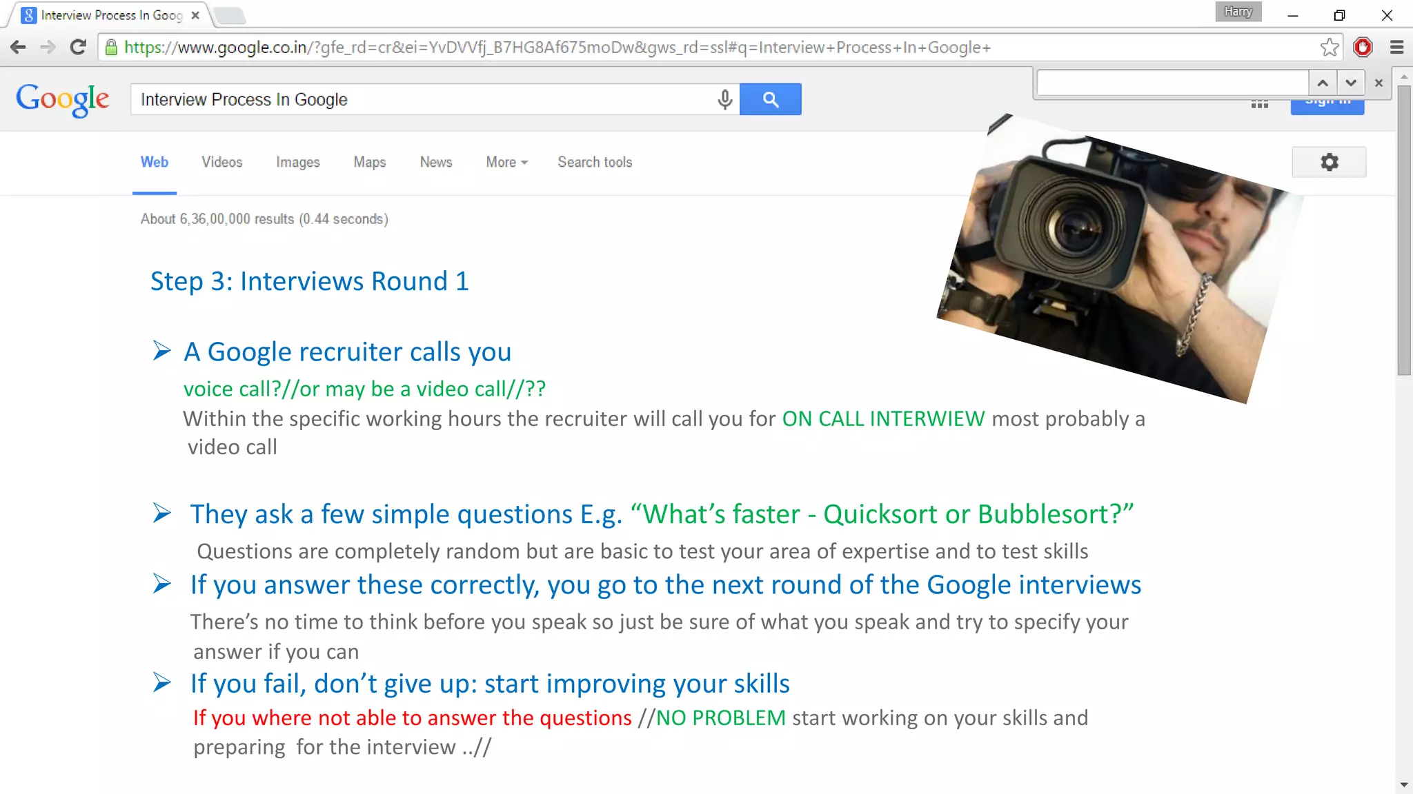1413x794 pixels.
Task: Close the Interview Process In Google tab
Action: tap(195, 15)
